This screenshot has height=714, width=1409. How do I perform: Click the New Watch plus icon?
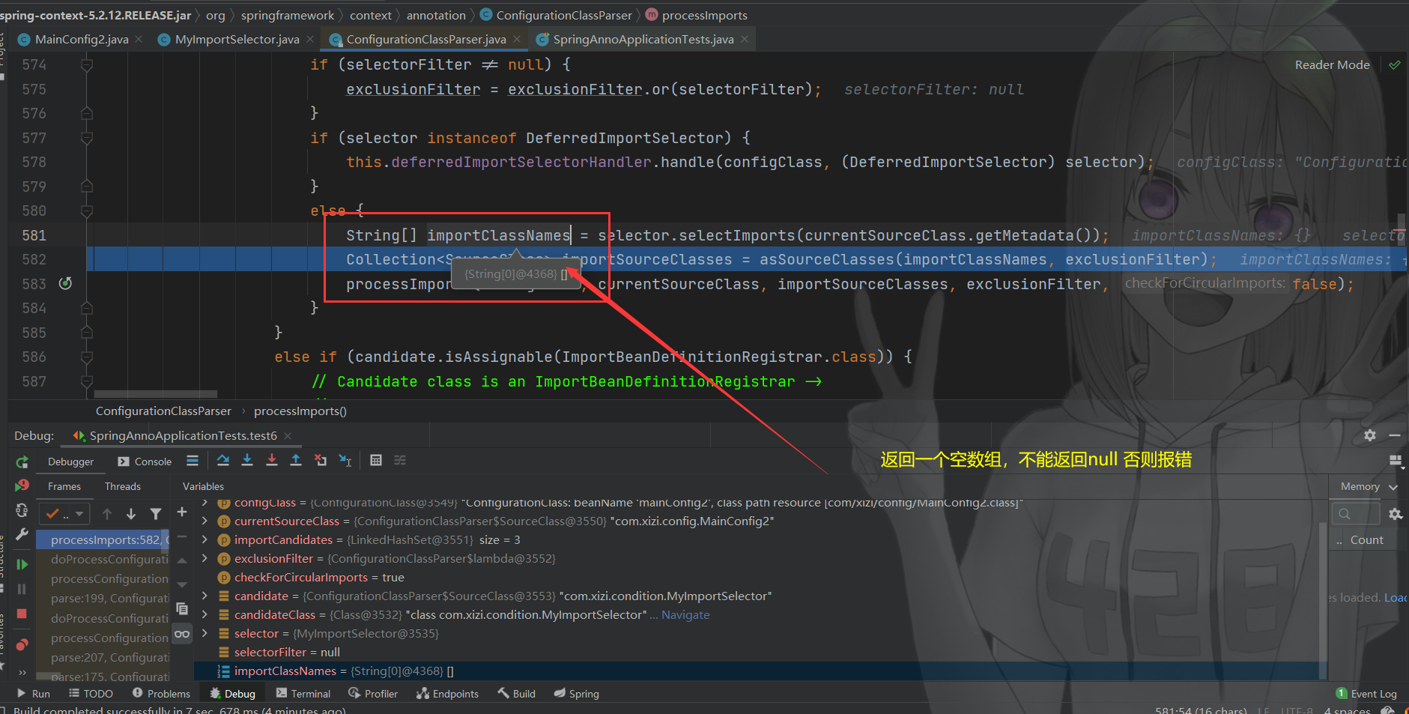181,512
